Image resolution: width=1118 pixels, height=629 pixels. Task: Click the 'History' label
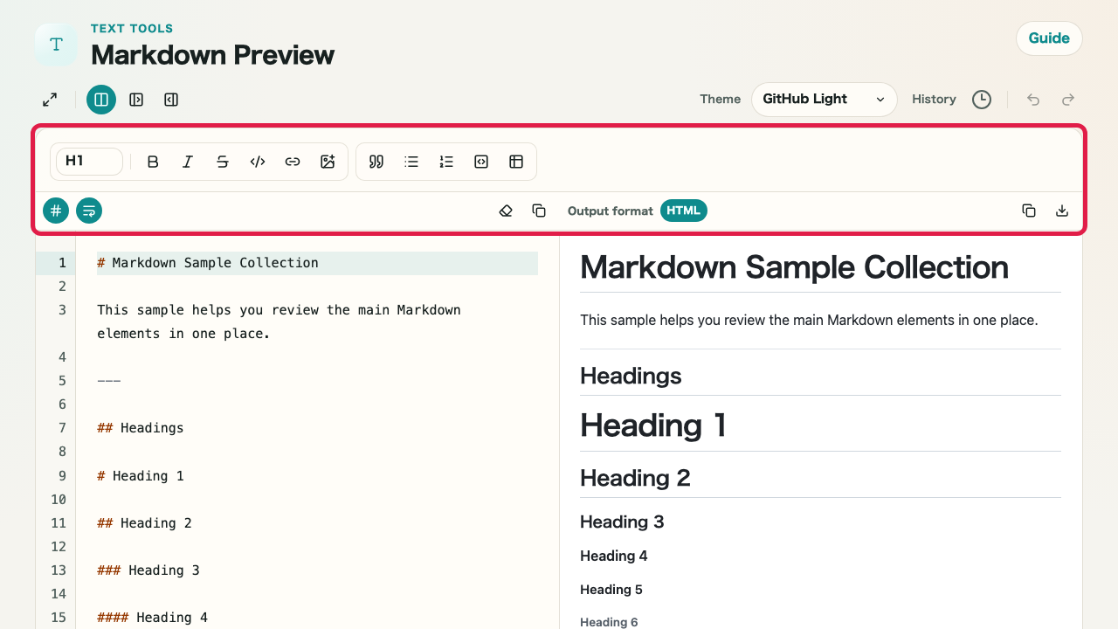point(934,100)
